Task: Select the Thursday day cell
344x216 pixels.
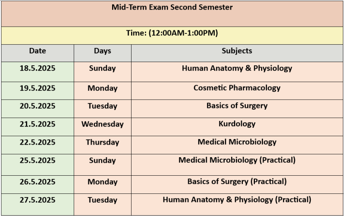Action: [x=102, y=145]
